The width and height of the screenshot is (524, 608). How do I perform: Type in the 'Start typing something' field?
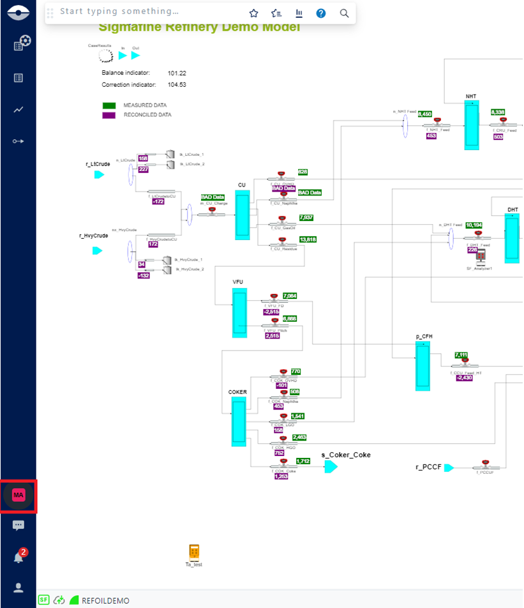(x=147, y=12)
